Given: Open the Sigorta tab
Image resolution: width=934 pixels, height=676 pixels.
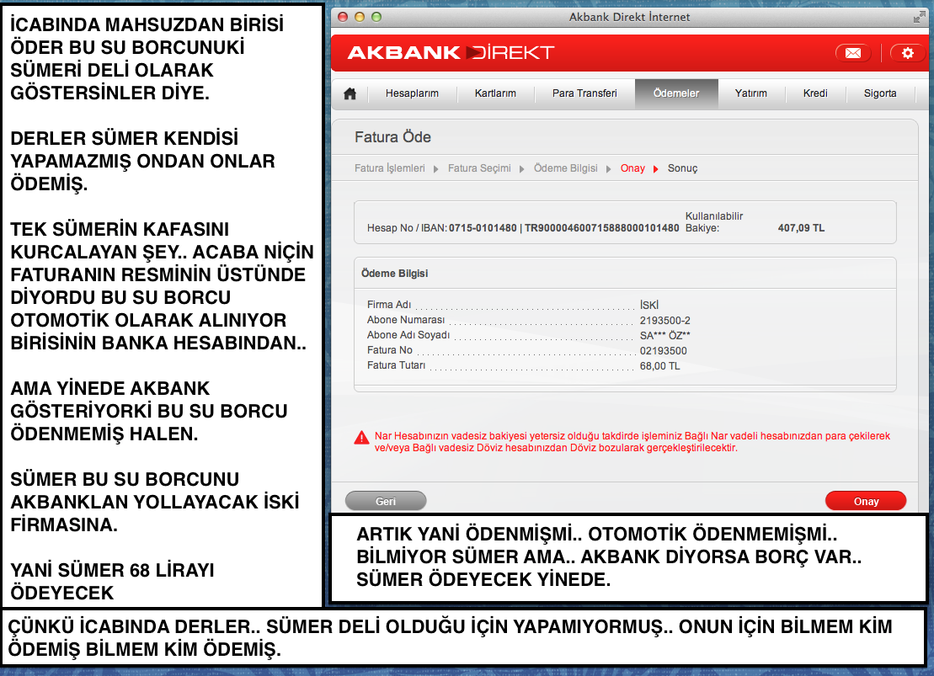Looking at the screenshot, I should 880,93.
